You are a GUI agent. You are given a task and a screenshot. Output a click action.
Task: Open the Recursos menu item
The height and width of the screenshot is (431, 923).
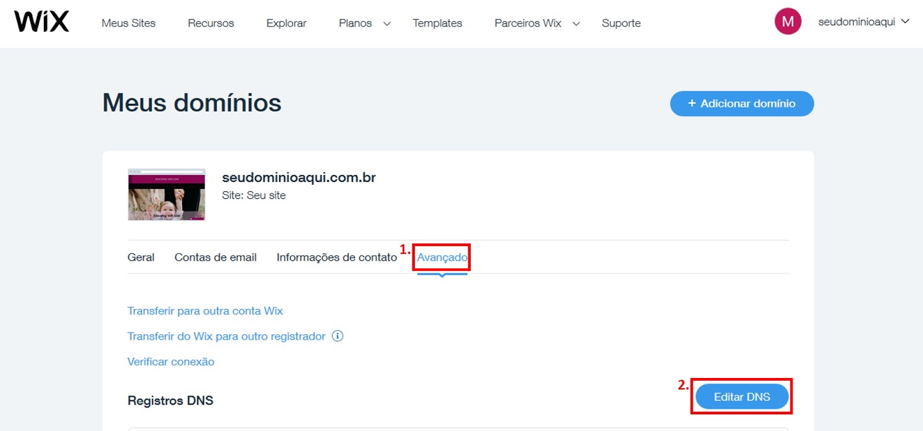(x=211, y=23)
